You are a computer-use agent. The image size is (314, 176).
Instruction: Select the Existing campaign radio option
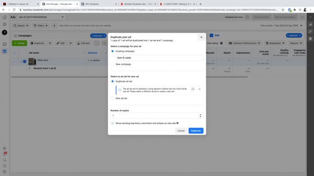click(112, 51)
